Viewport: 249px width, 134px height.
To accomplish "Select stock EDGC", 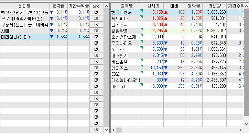I will 127,74.
